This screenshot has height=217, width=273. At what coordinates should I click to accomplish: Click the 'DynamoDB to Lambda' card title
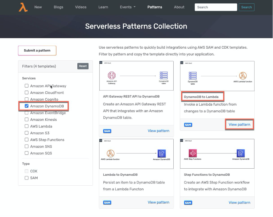[201, 97]
